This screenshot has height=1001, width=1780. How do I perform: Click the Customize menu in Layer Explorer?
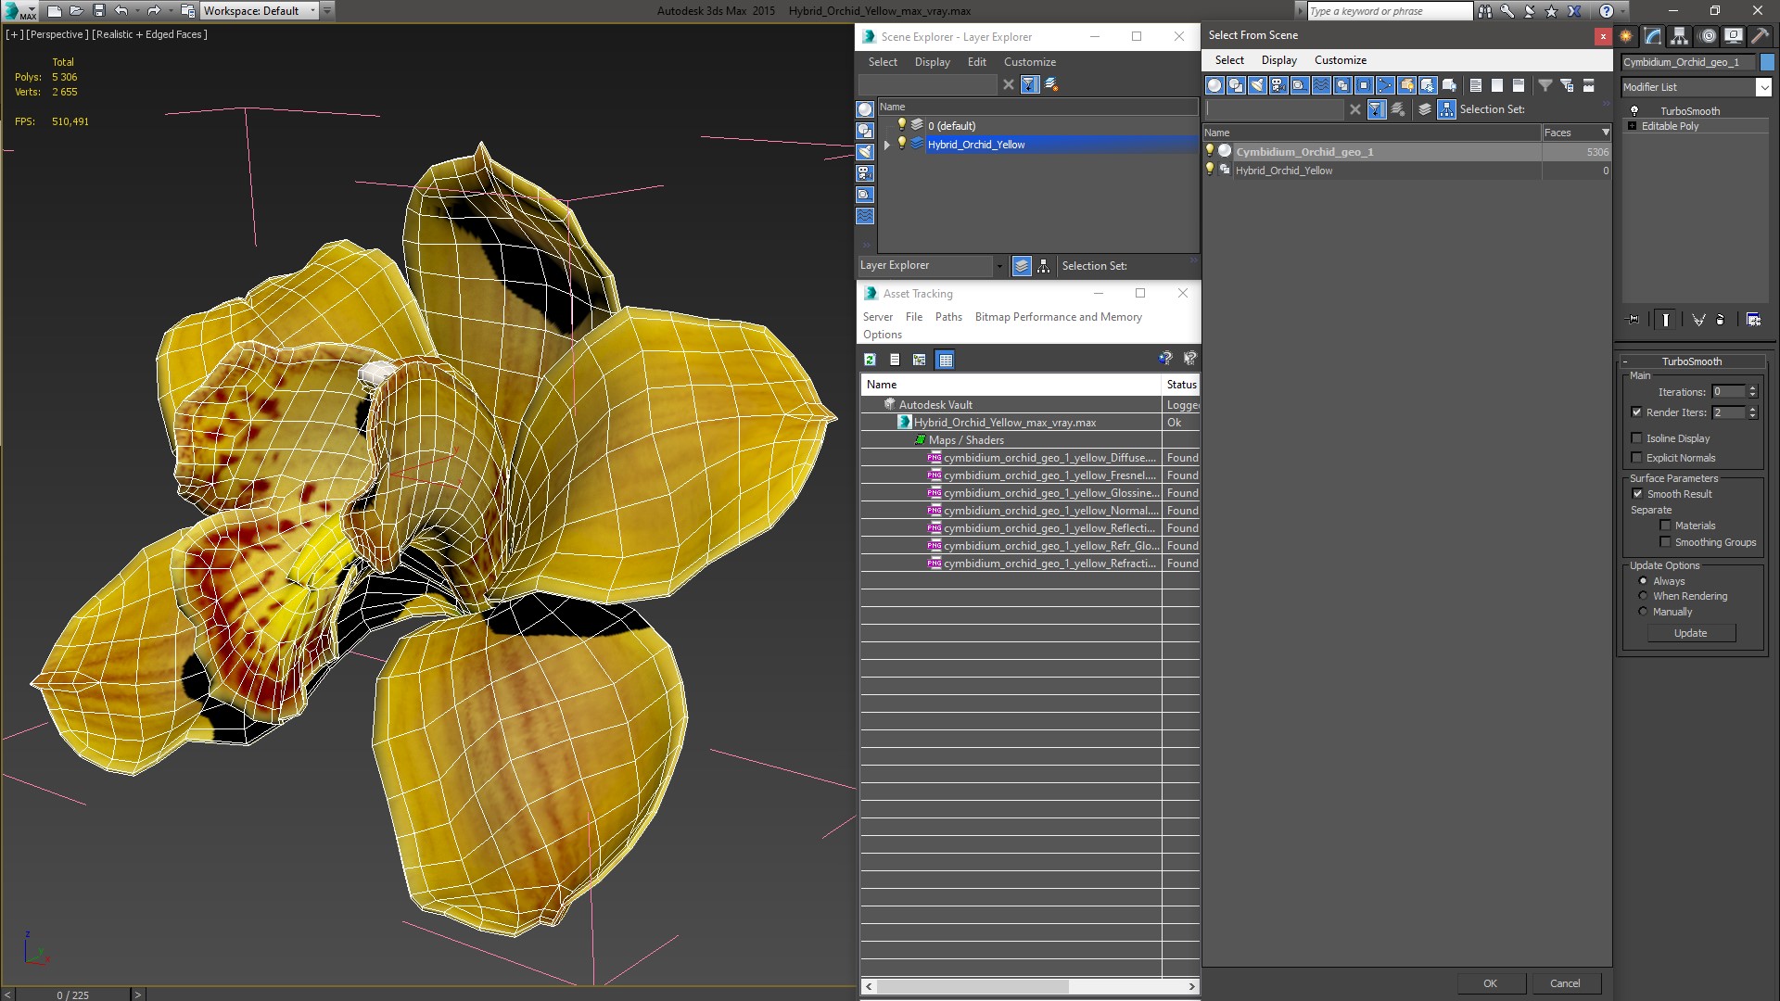pyautogui.click(x=1029, y=61)
